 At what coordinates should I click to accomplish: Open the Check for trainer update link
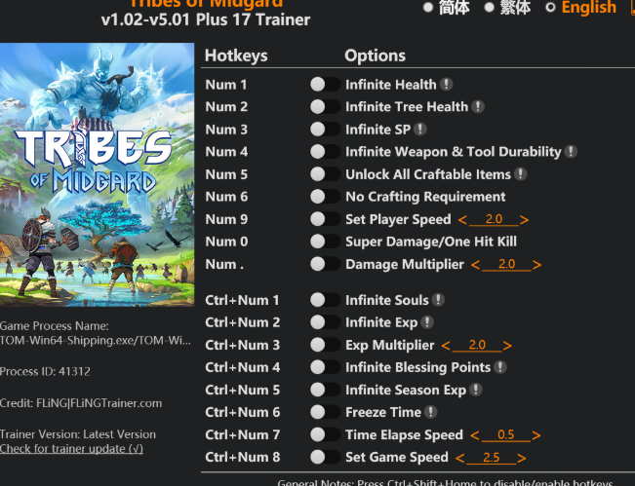(x=71, y=449)
